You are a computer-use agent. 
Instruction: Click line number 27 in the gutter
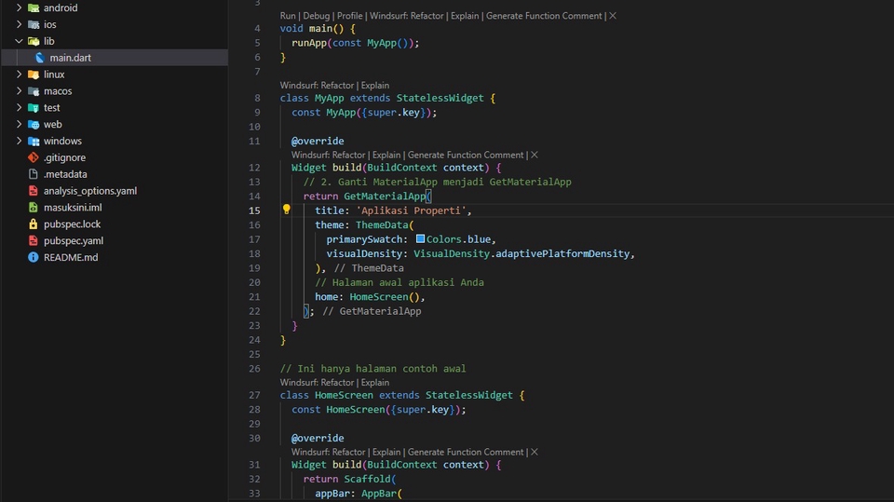click(254, 395)
